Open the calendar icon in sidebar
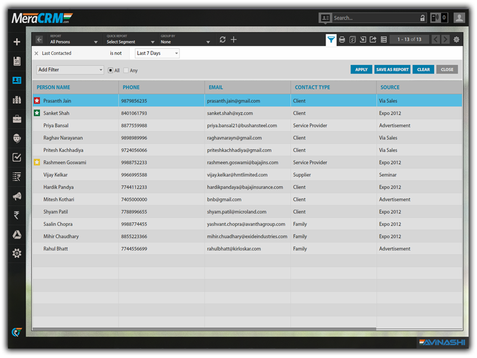This screenshot has height=358, width=477. (x=17, y=61)
